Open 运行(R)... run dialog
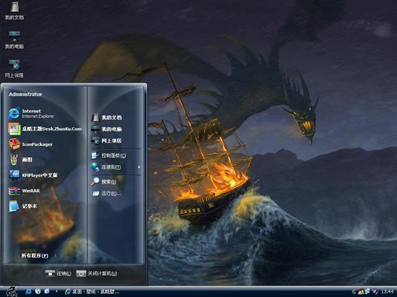Screen dimensions: 397x297 [106, 194]
